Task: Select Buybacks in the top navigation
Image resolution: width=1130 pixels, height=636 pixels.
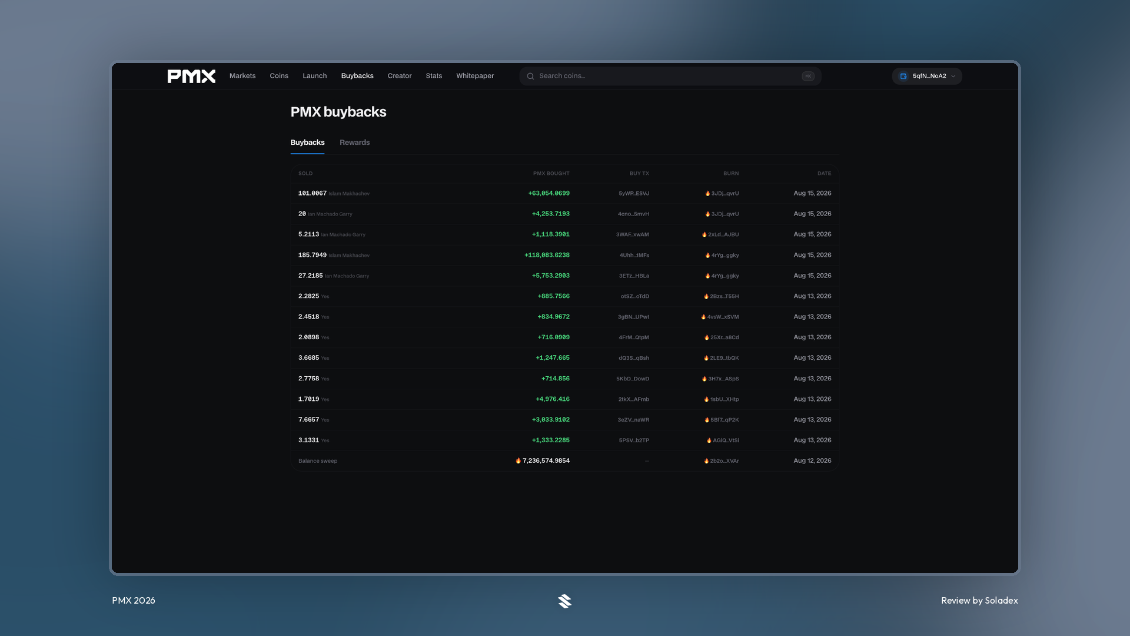Action: [x=357, y=76]
